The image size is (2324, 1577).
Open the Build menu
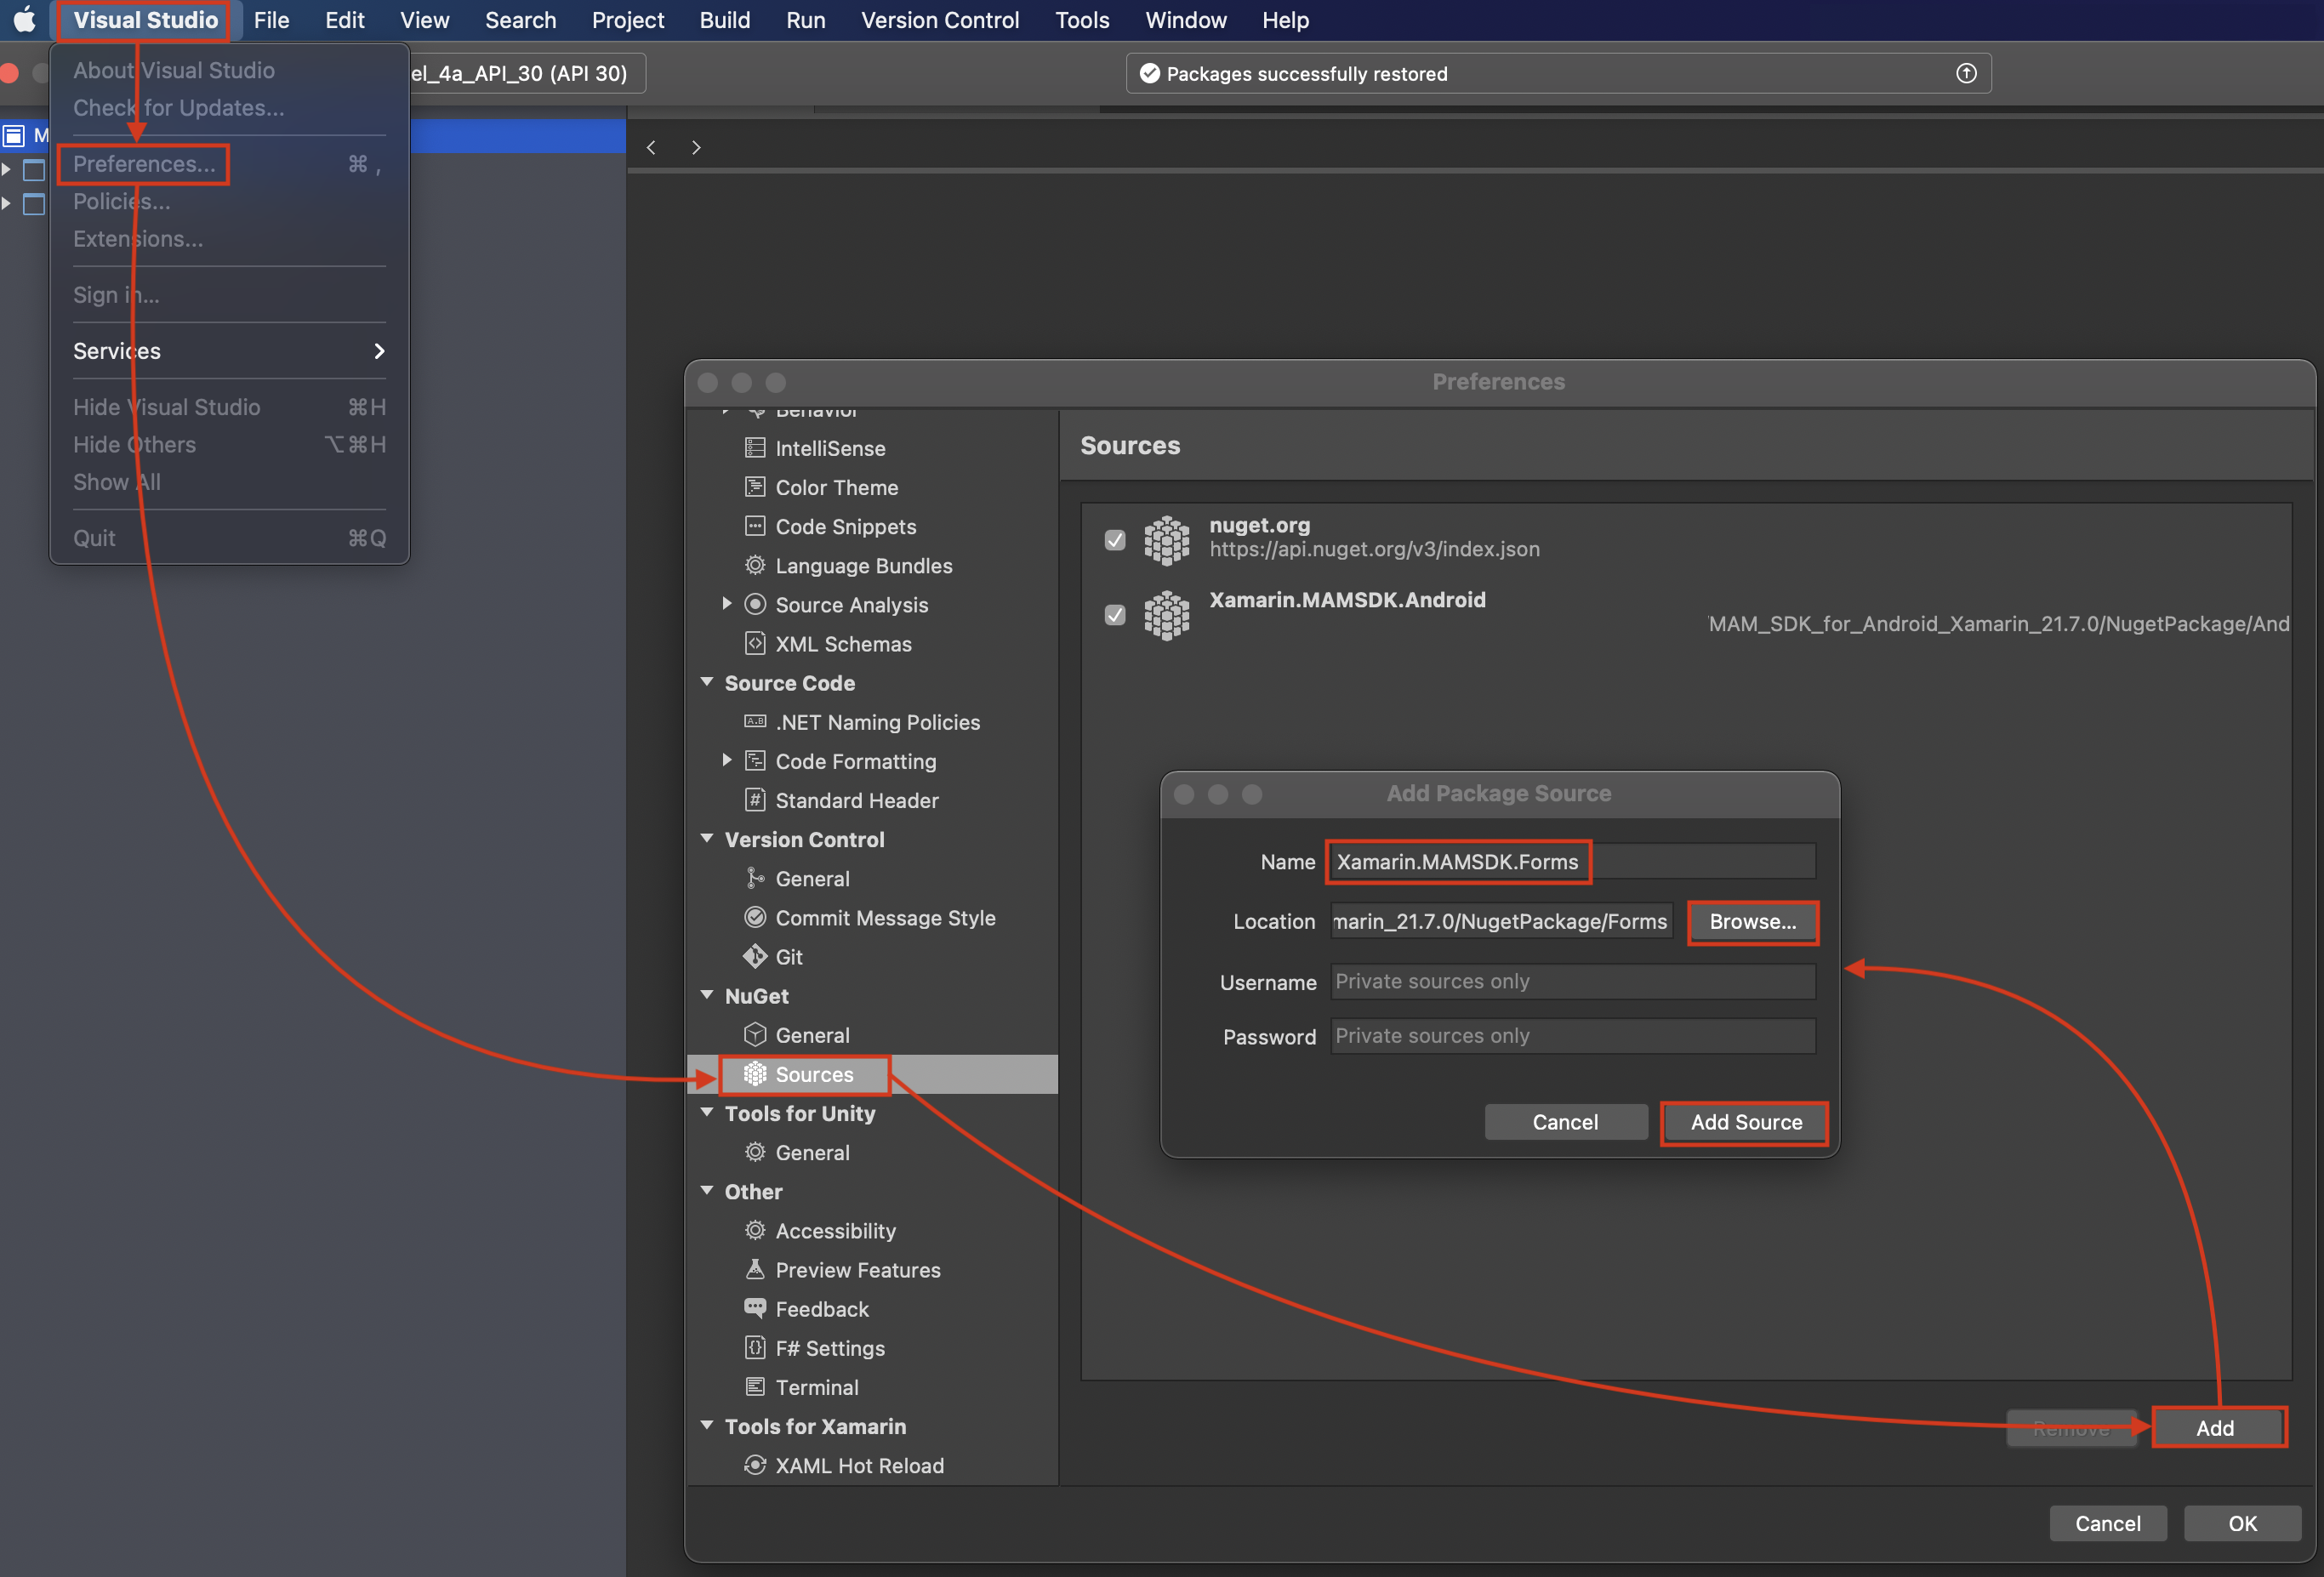pyautogui.click(x=724, y=20)
